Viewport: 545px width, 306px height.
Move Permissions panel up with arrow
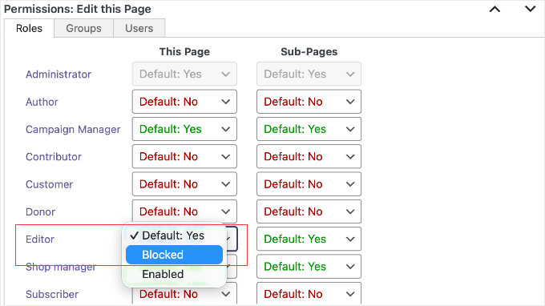pos(495,10)
